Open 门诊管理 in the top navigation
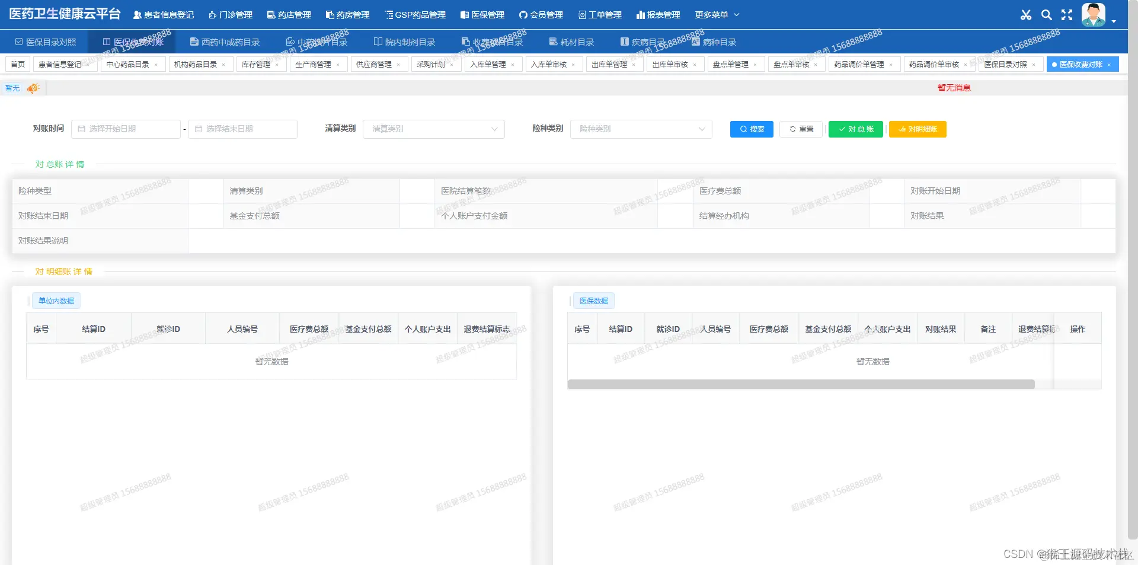 tap(231, 15)
